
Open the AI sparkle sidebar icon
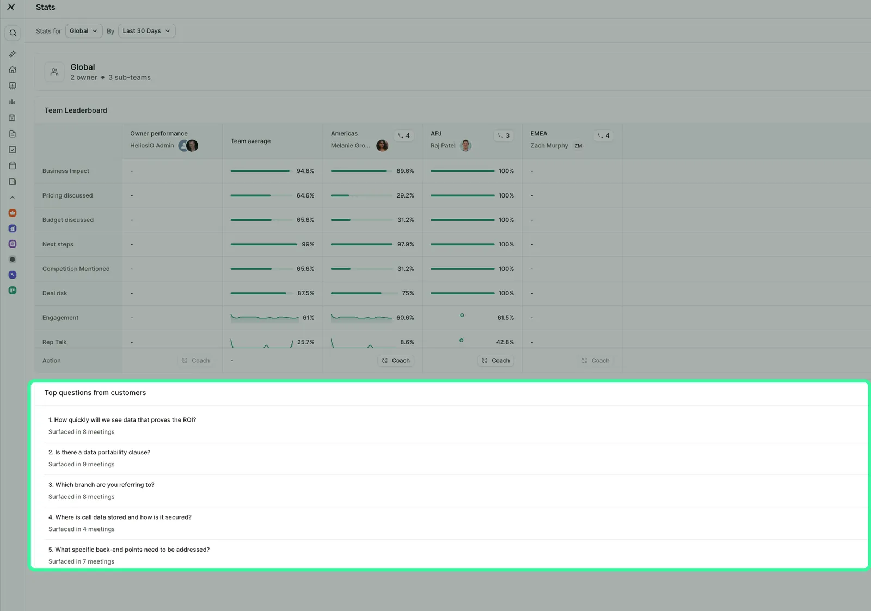(x=13, y=54)
